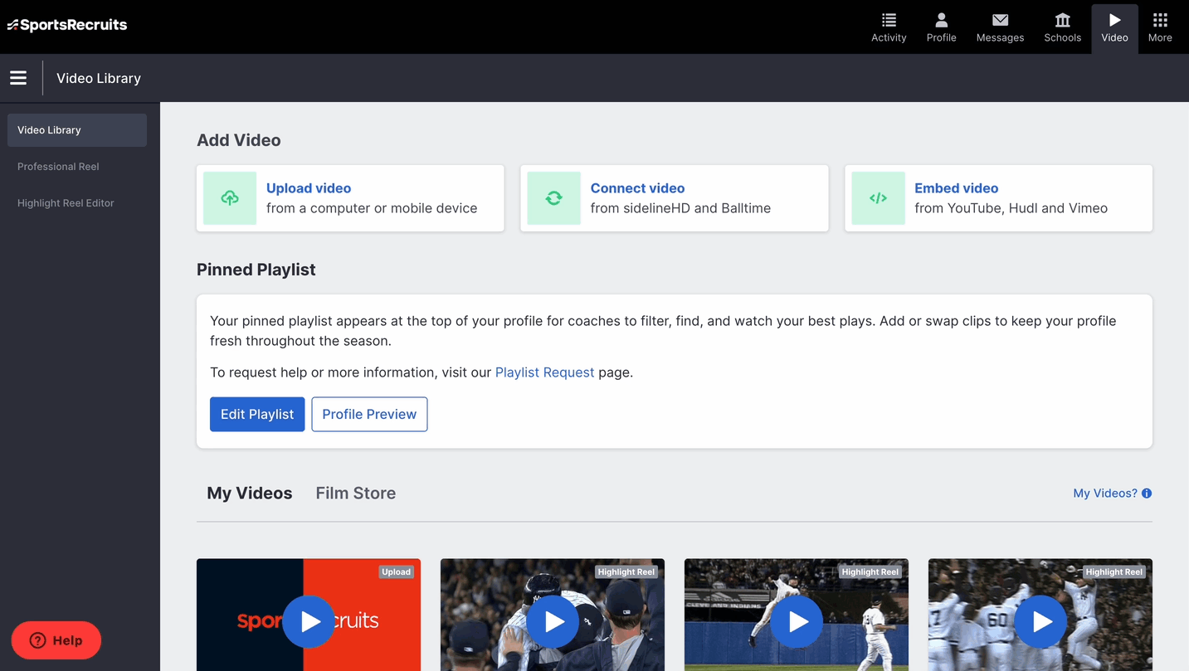Select the My Videos tab
Screen dimensions: 1189x671
pos(250,493)
